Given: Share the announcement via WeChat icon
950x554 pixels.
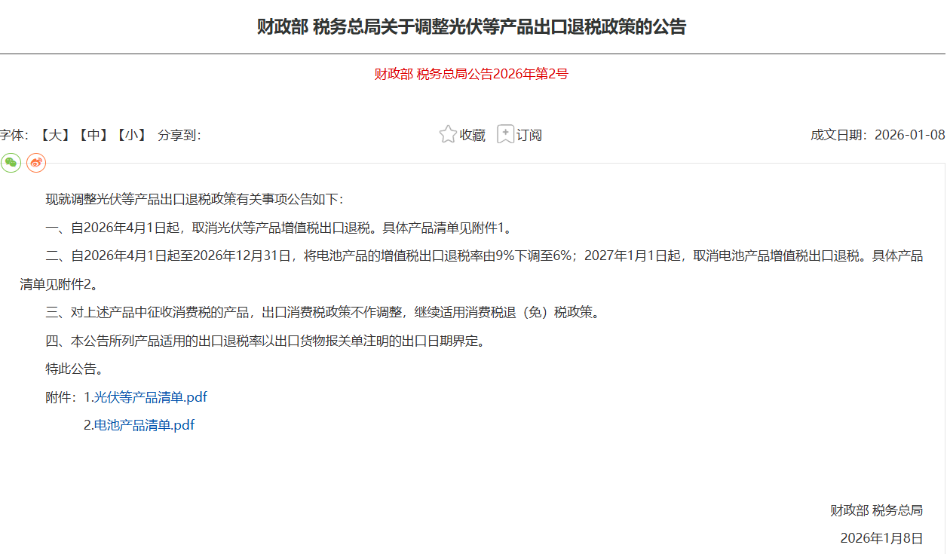Looking at the screenshot, I should (x=11, y=162).
